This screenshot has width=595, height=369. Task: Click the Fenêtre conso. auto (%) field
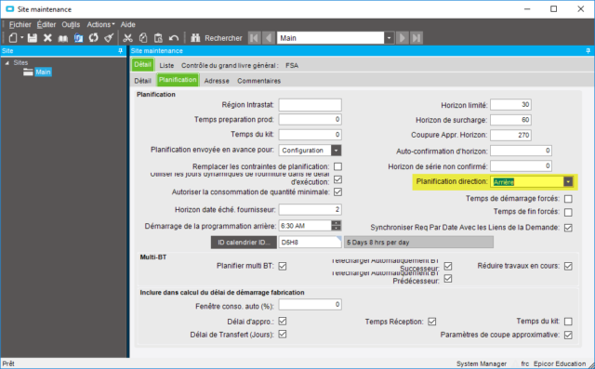(x=310, y=305)
